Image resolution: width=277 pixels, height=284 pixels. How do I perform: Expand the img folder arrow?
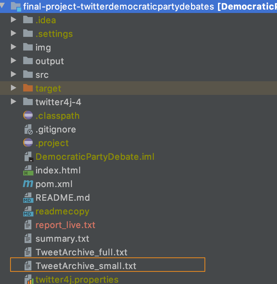(x=13, y=47)
